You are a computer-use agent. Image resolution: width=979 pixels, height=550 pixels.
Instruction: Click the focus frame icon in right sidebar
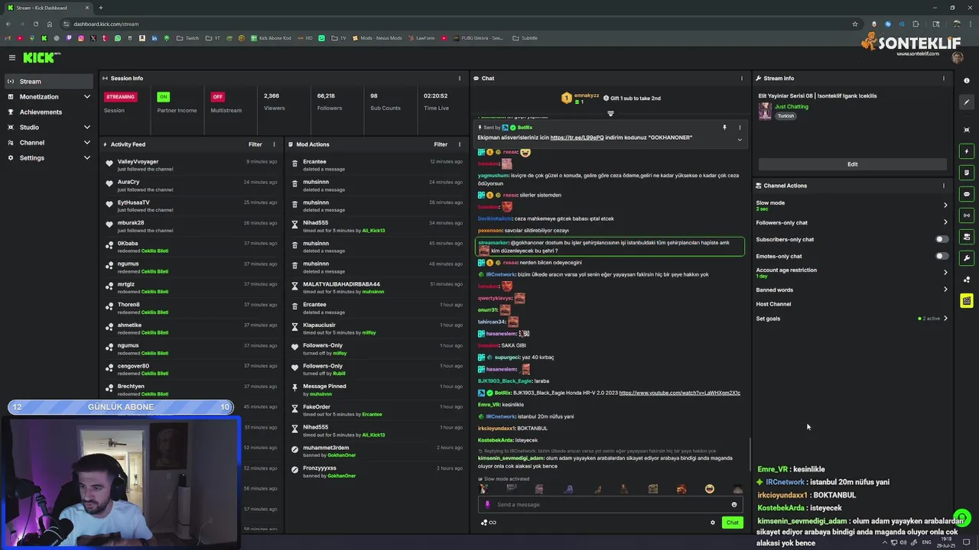967,130
